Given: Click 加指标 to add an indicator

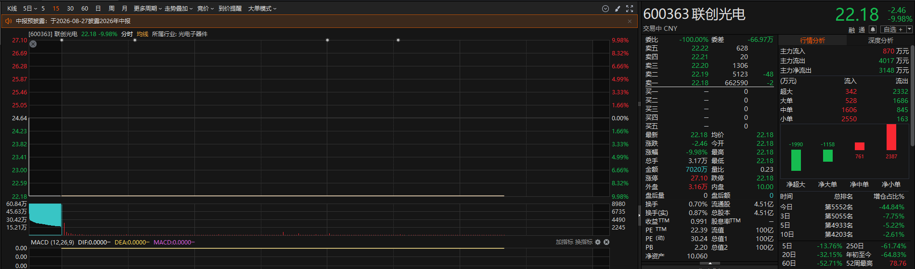Looking at the screenshot, I should (x=565, y=242).
